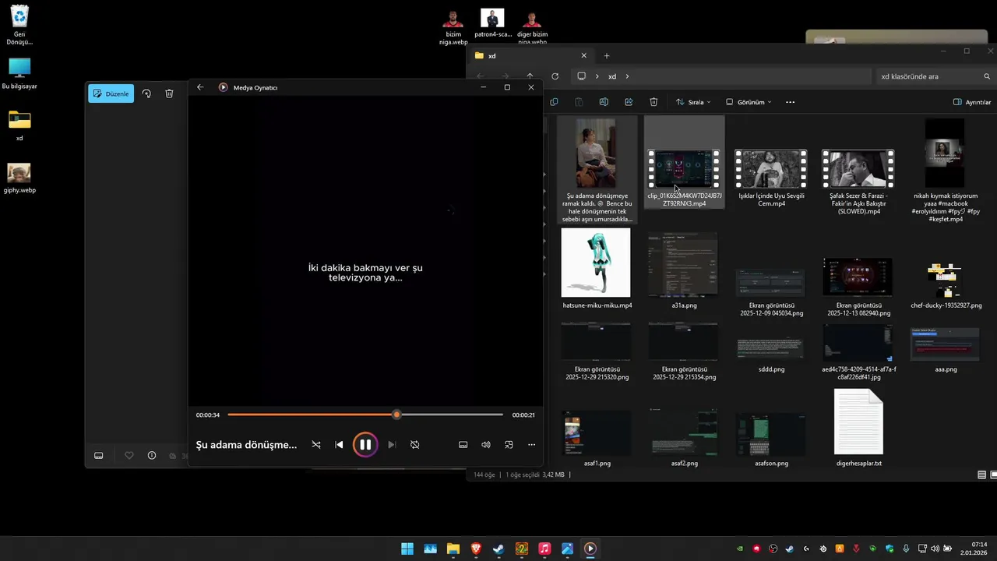Navigate up one folder in File Explorer
The height and width of the screenshot is (561, 997).
[530, 76]
